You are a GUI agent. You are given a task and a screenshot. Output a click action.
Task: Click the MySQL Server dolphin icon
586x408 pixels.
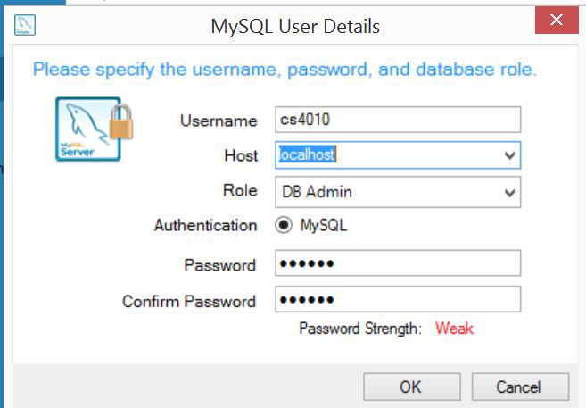88,129
